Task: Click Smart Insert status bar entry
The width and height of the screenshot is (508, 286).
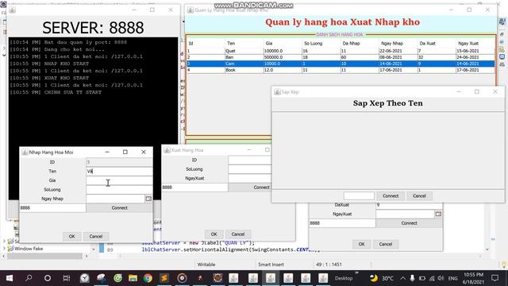Action: pos(271,265)
